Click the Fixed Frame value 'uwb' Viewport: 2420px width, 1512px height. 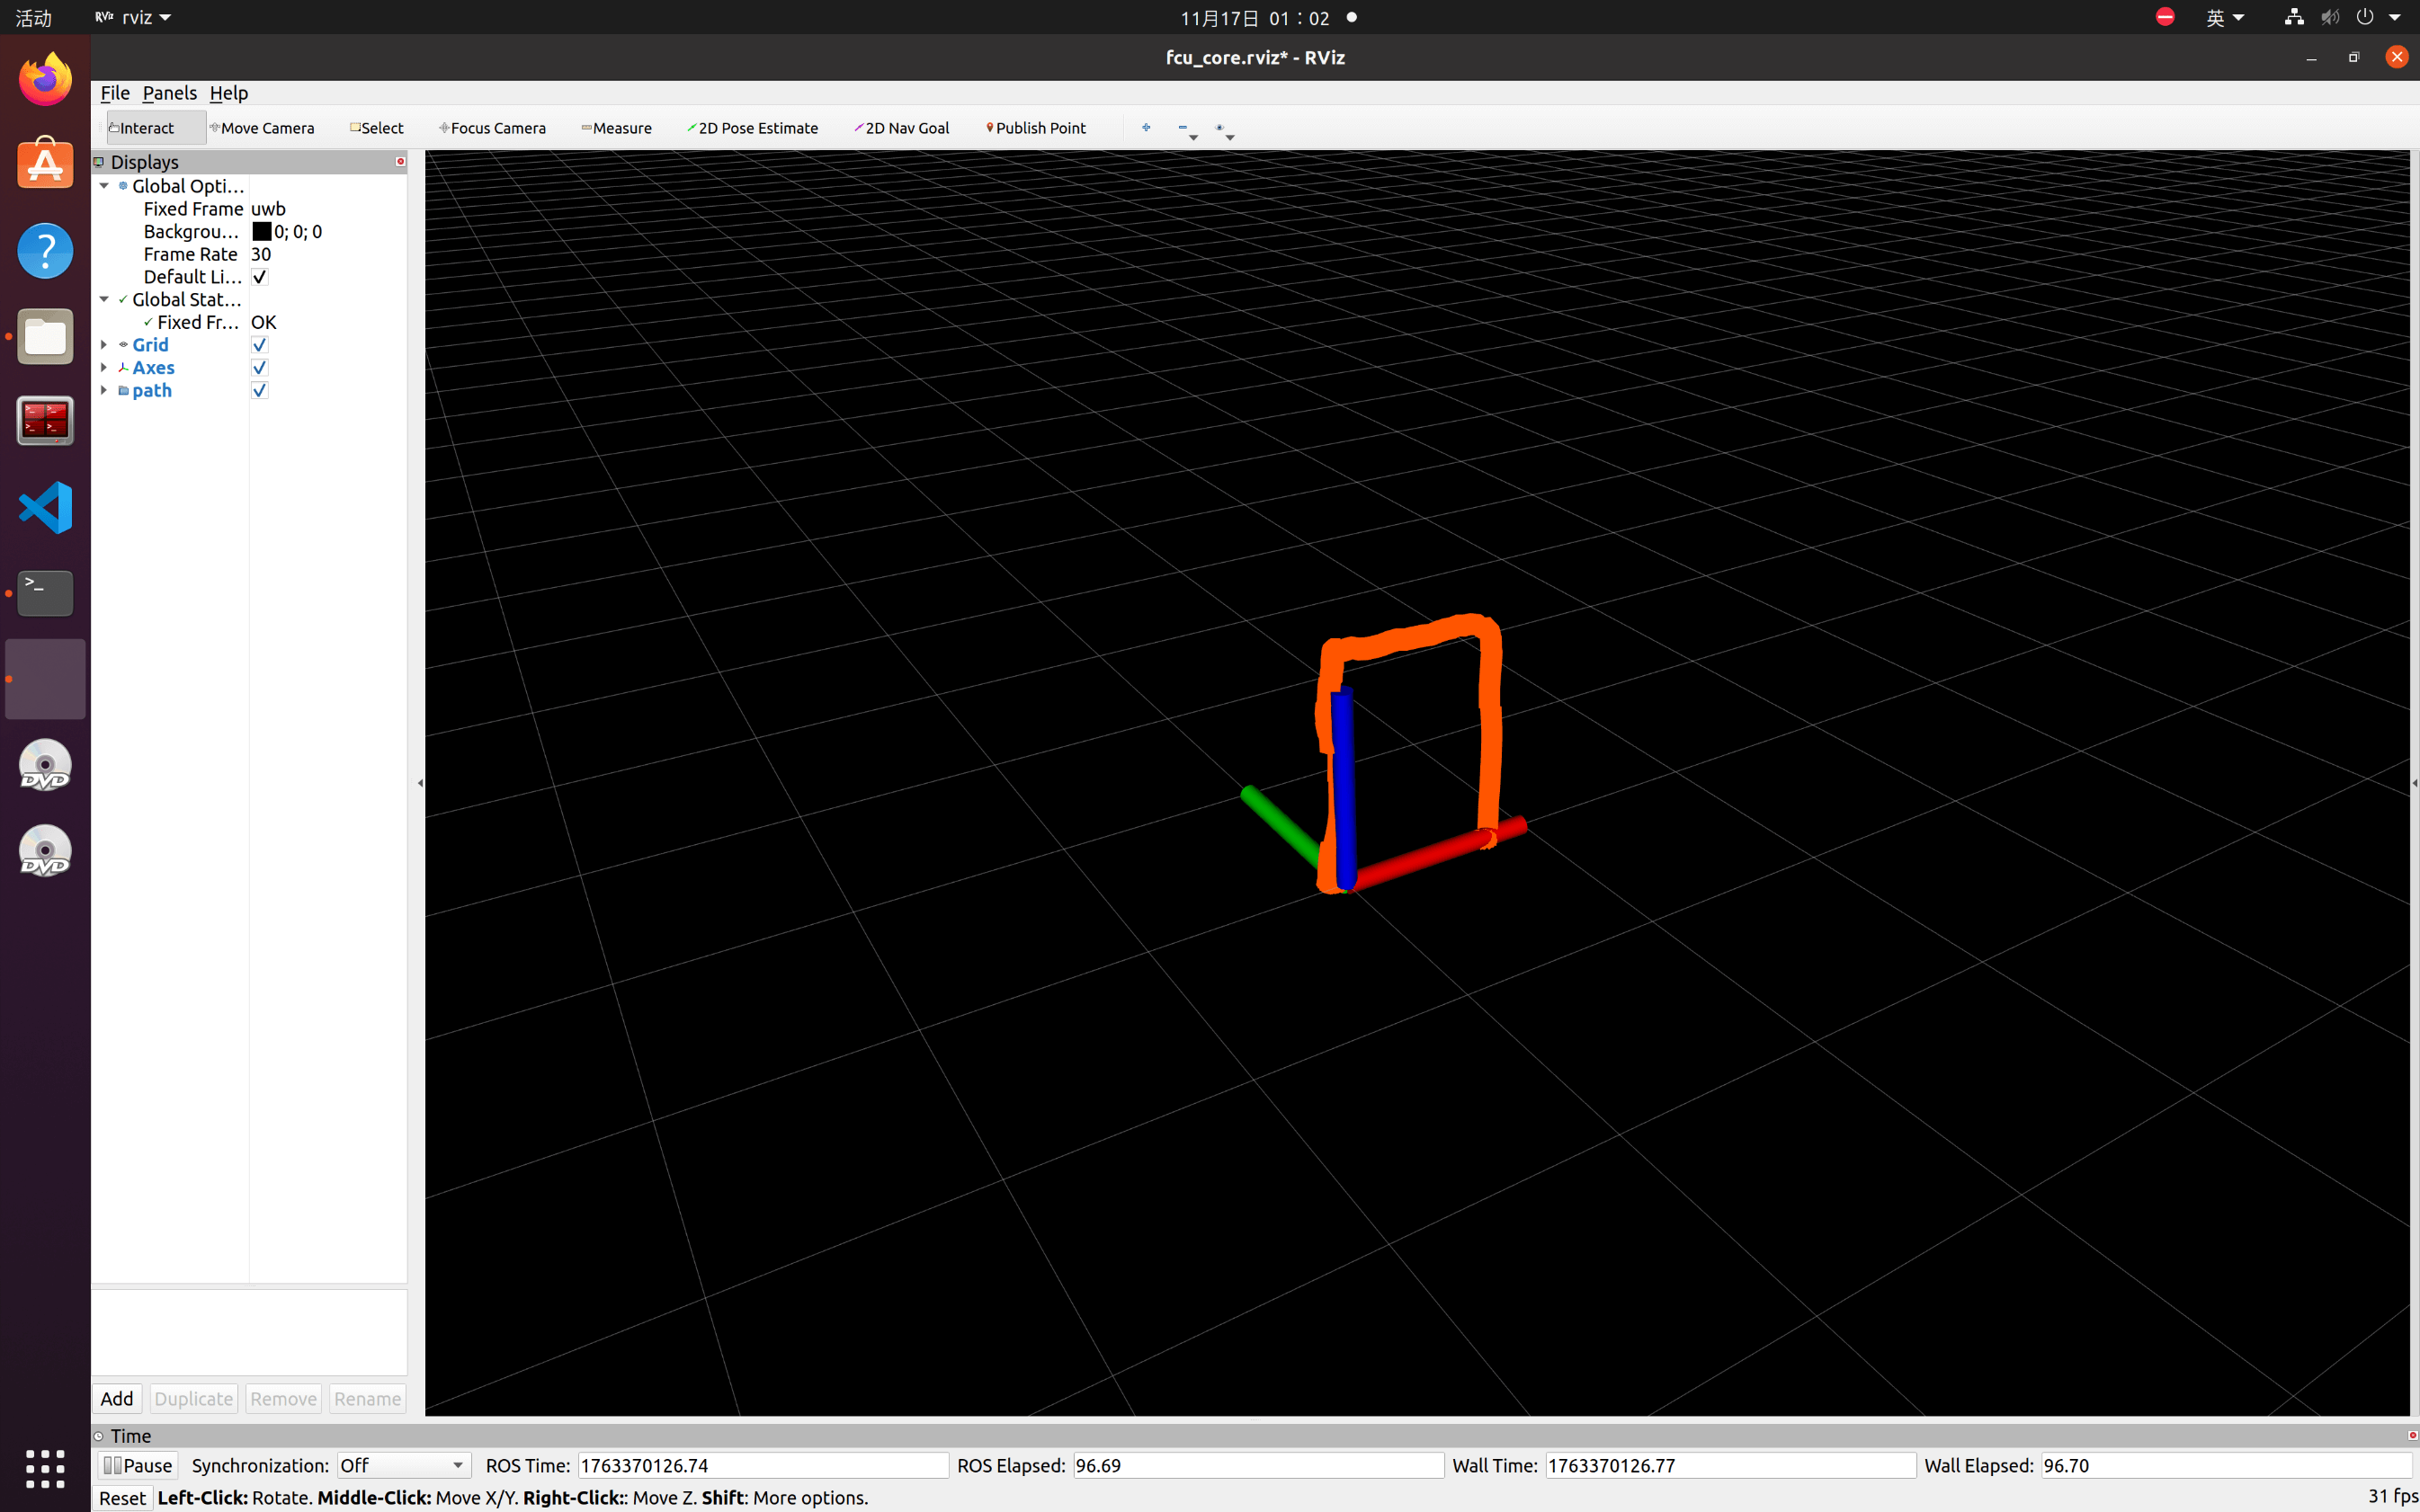click(x=268, y=209)
